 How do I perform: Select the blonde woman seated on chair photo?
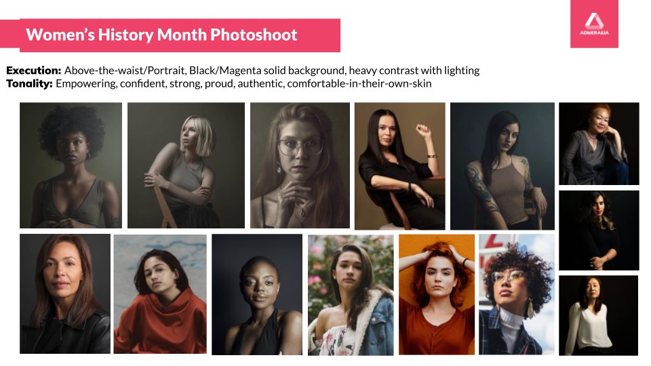tap(186, 165)
